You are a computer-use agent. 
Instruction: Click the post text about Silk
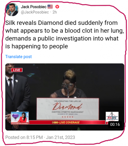pyautogui.click(x=64, y=34)
